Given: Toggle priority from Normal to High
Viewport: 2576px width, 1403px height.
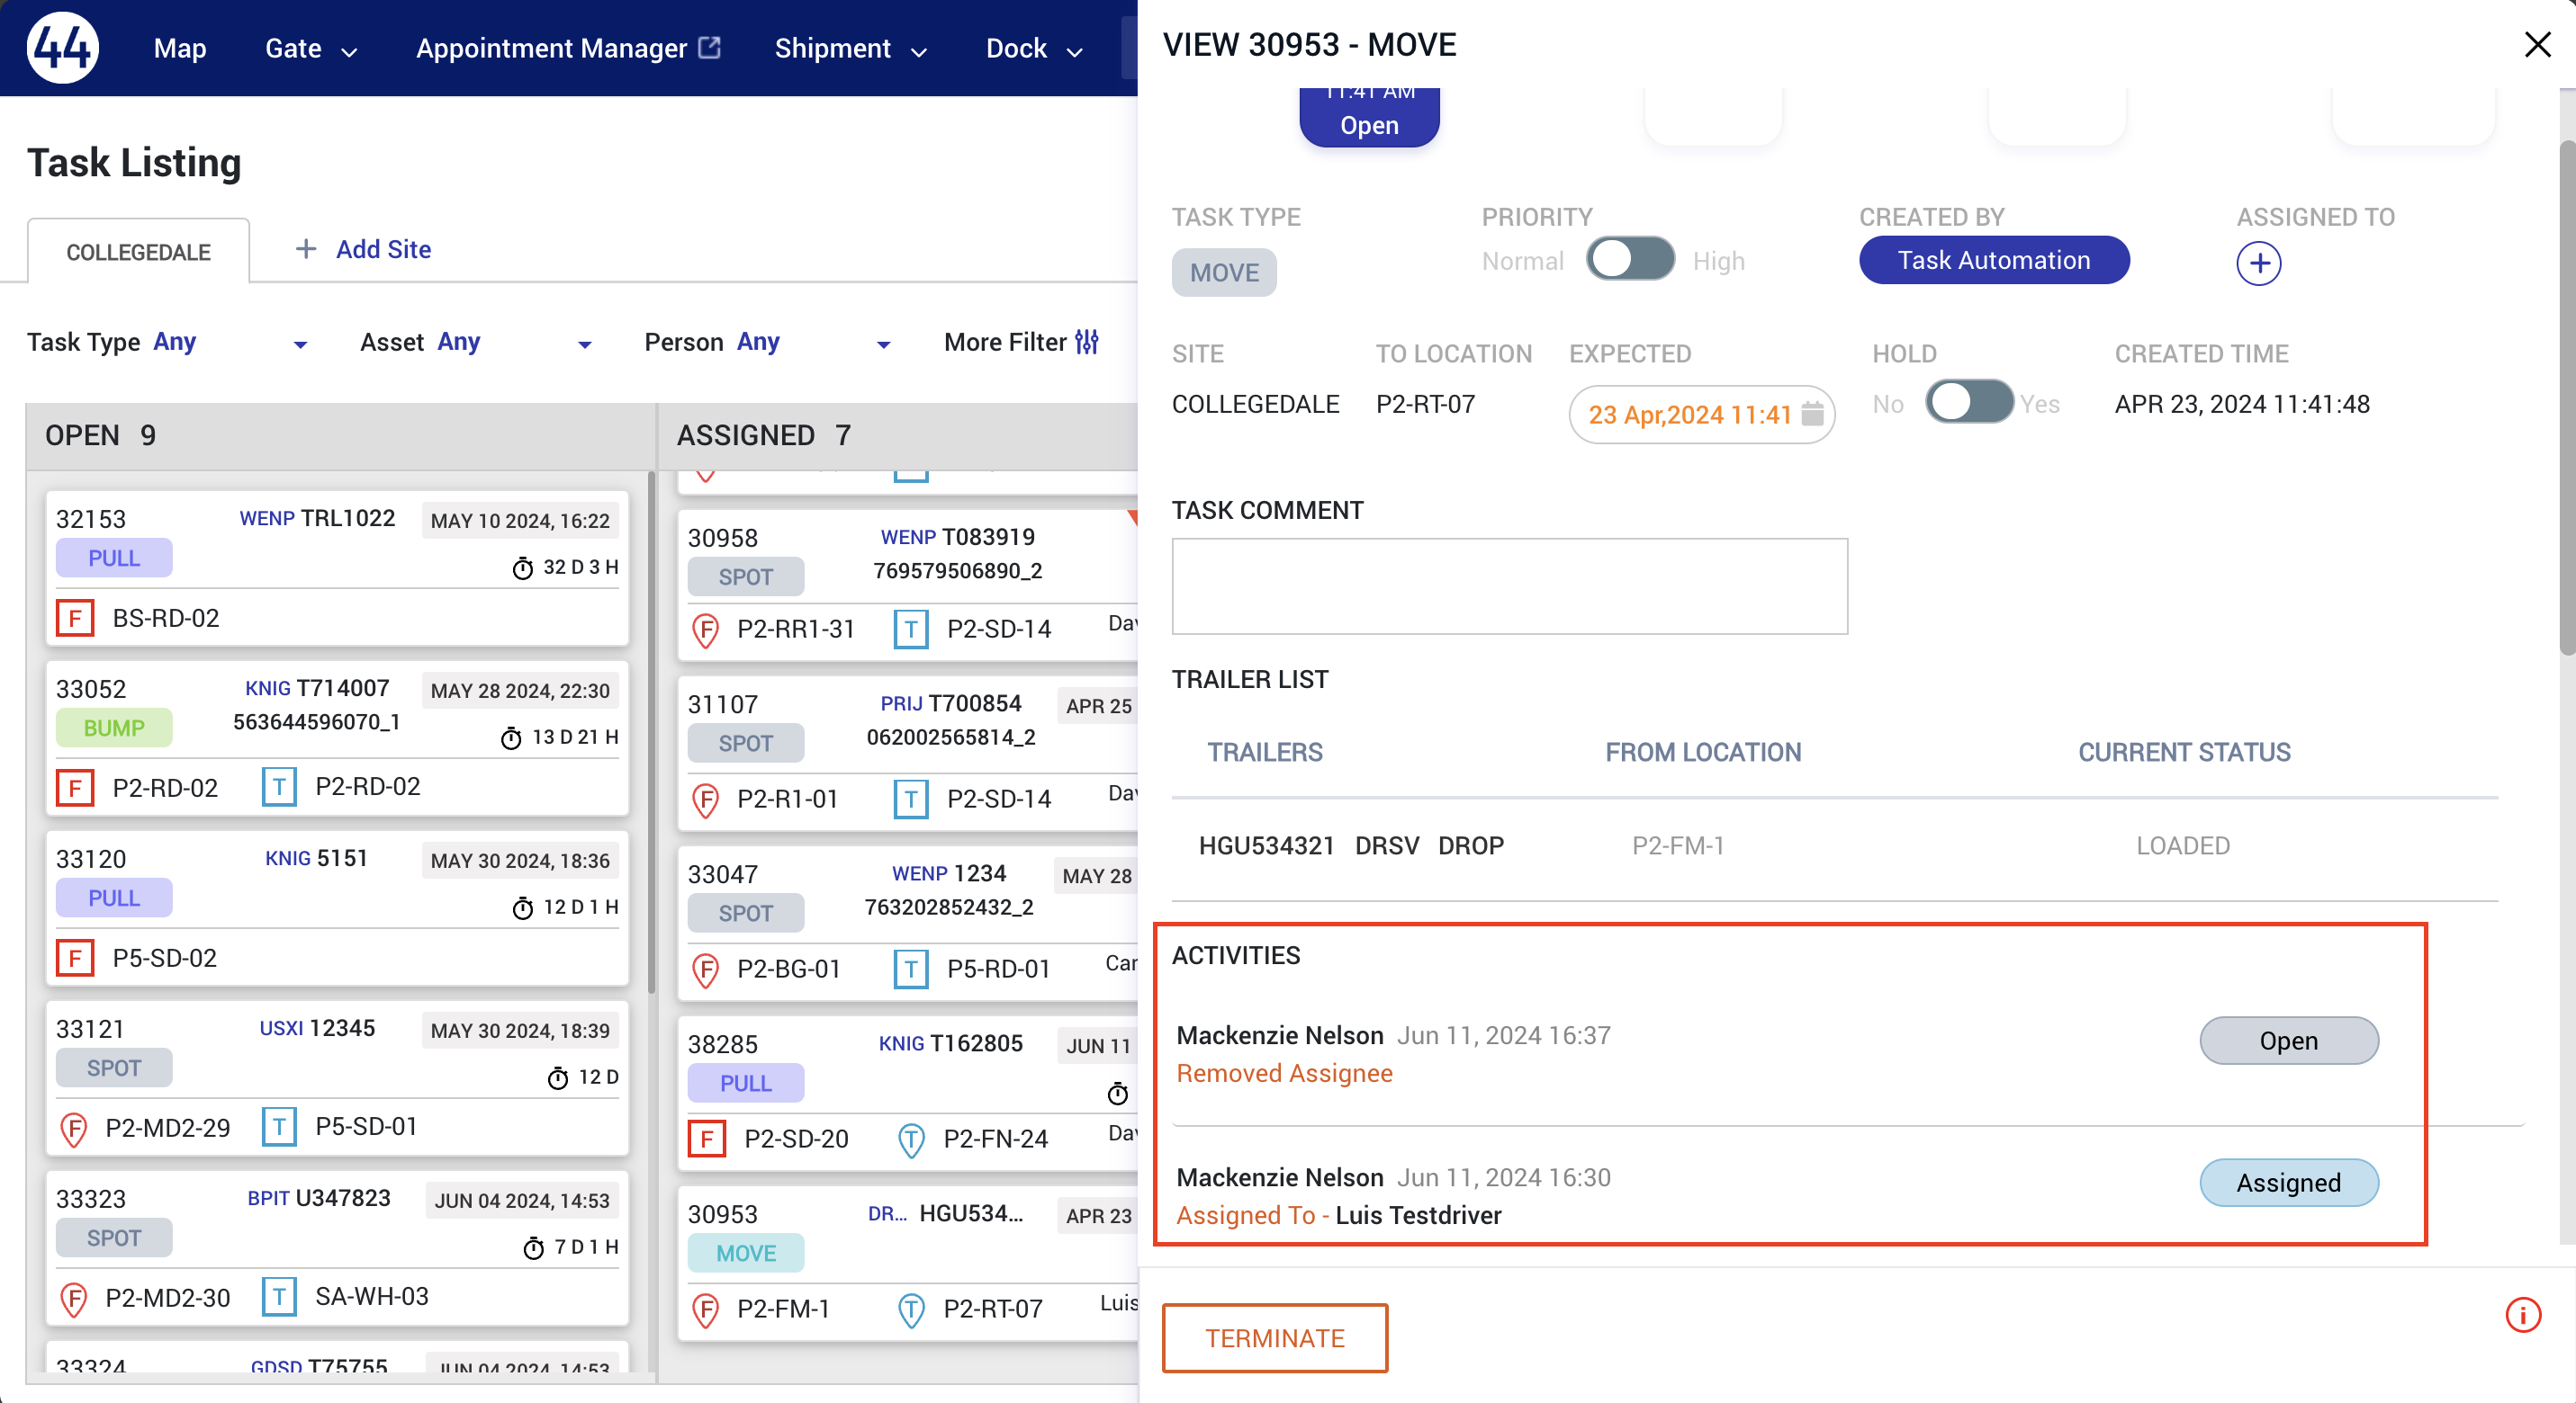Looking at the screenshot, I should click(1630, 260).
